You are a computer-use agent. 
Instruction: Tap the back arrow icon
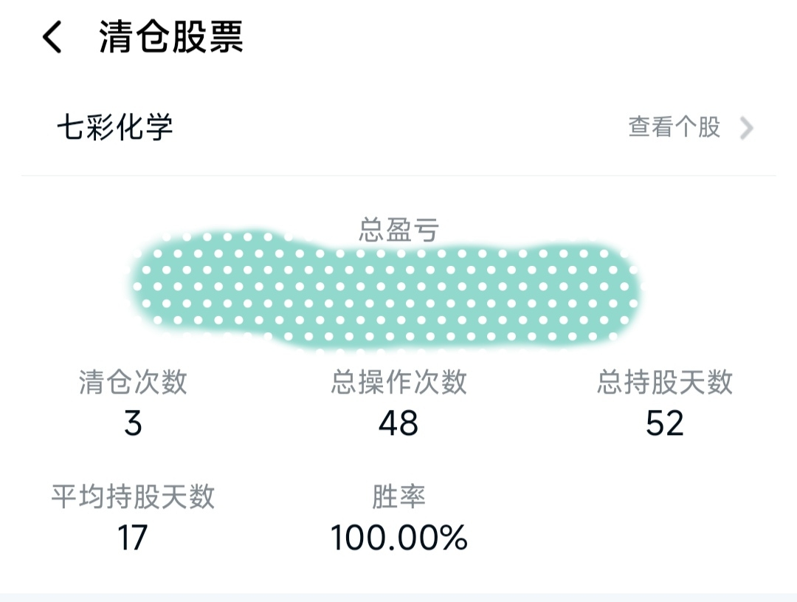tap(52, 37)
